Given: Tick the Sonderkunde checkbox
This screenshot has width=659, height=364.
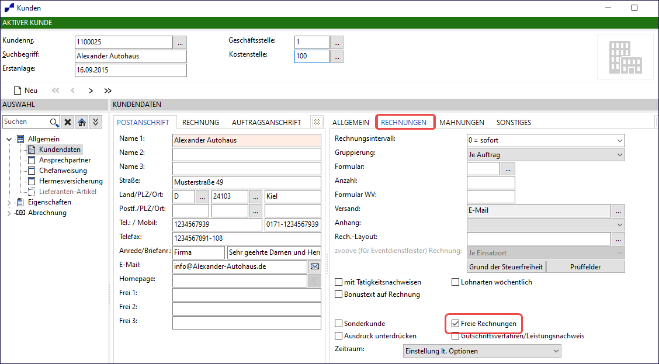Looking at the screenshot, I should (338, 324).
